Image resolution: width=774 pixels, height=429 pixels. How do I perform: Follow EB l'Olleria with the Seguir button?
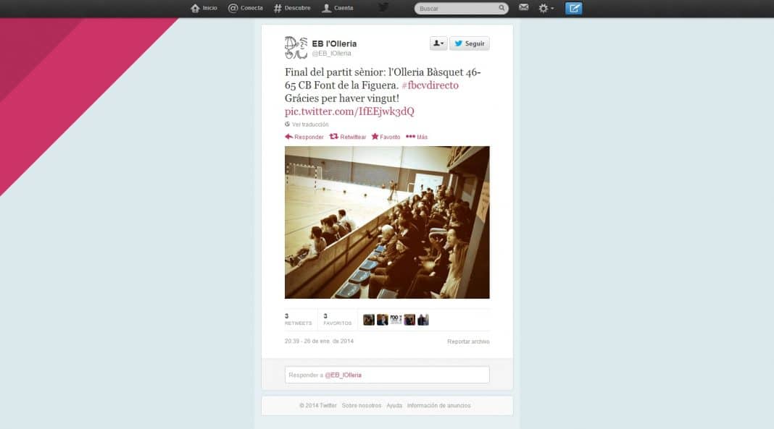pyautogui.click(x=470, y=43)
